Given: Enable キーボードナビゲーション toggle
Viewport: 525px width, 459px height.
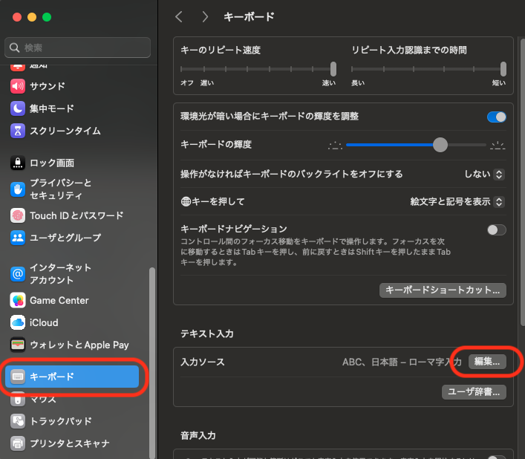Looking at the screenshot, I should click(x=497, y=230).
